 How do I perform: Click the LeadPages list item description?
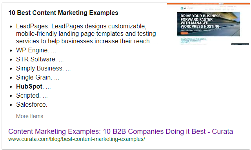coord(87,33)
